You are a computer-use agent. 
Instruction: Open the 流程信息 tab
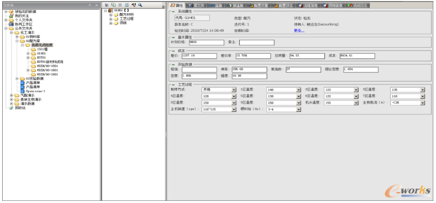(308, 5)
